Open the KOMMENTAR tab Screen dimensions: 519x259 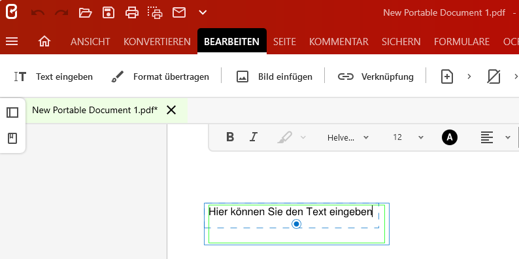(x=339, y=42)
